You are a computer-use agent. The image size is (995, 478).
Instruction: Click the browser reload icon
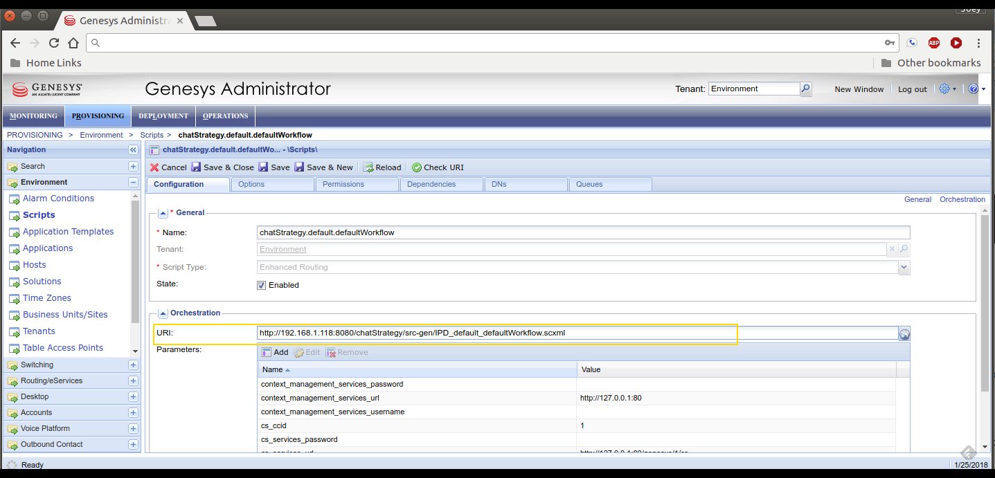pyautogui.click(x=54, y=43)
